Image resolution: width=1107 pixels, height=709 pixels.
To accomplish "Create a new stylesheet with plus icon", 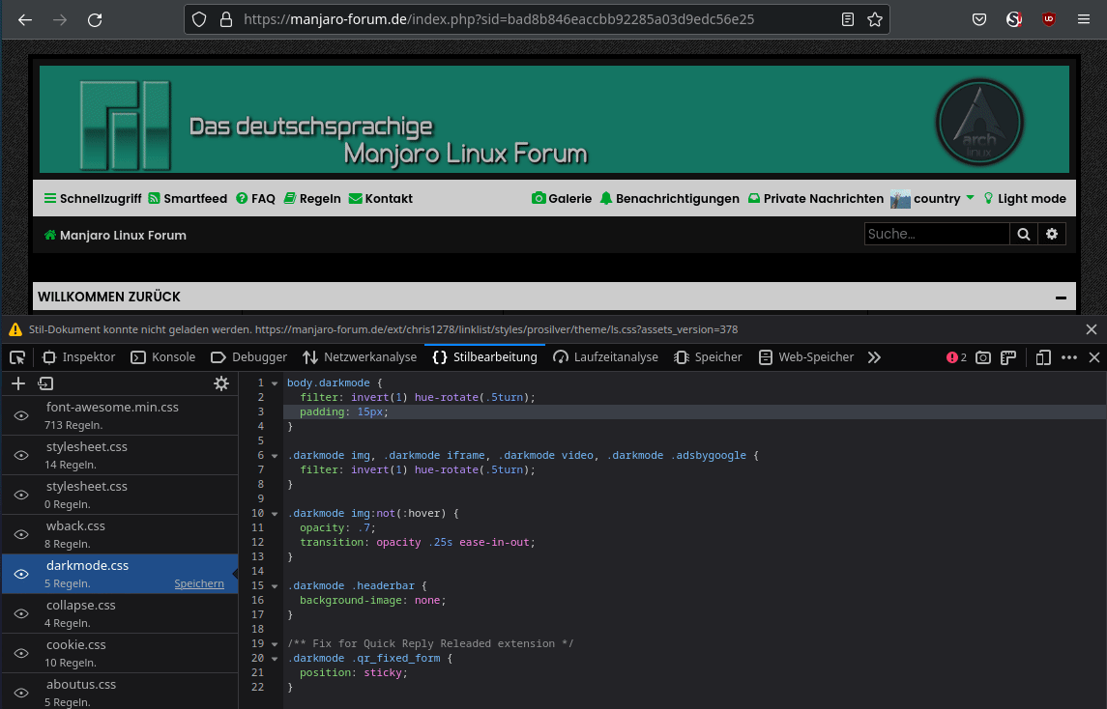I will click(18, 383).
